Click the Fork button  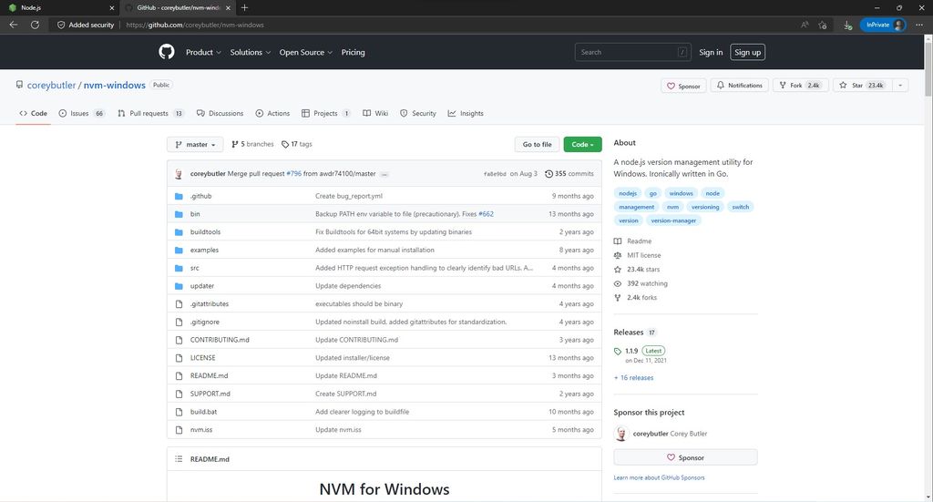click(x=800, y=86)
